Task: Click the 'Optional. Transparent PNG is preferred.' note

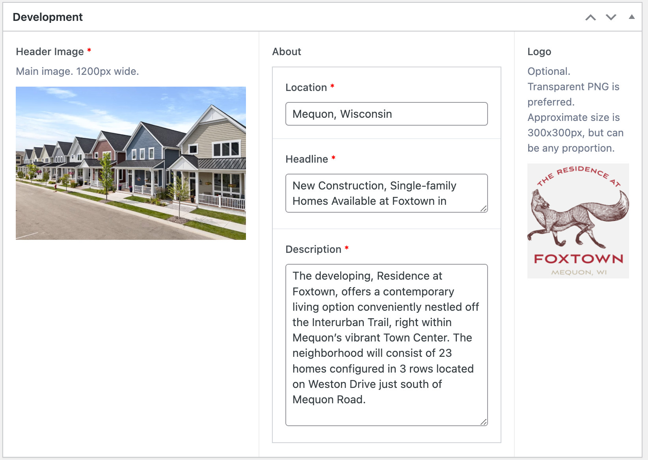Action: tap(575, 110)
